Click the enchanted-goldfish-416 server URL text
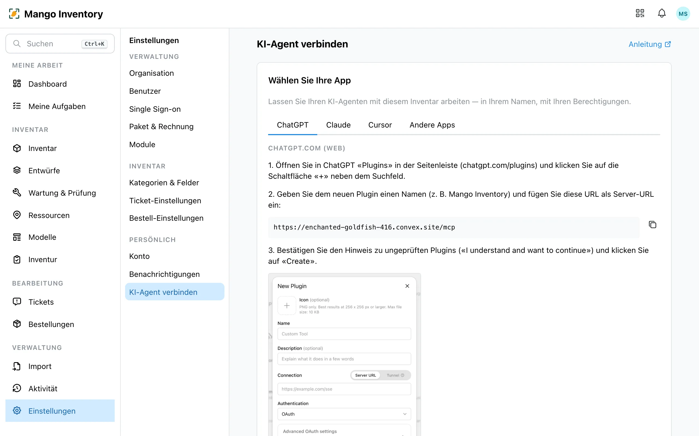This screenshot has width=699, height=436. pyautogui.click(x=364, y=227)
